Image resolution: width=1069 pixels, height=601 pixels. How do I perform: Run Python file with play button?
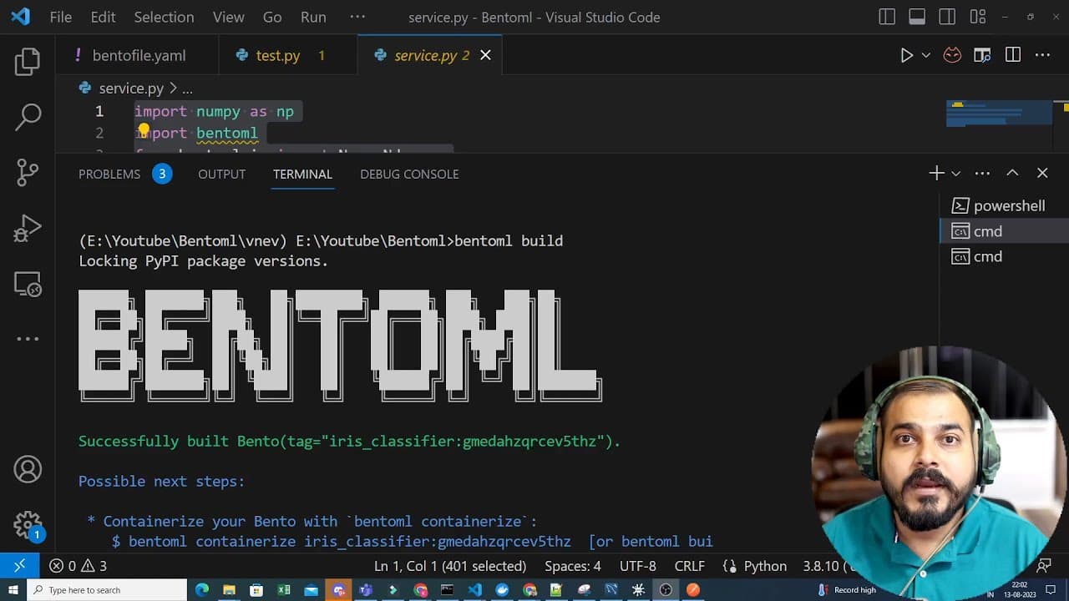click(x=906, y=55)
